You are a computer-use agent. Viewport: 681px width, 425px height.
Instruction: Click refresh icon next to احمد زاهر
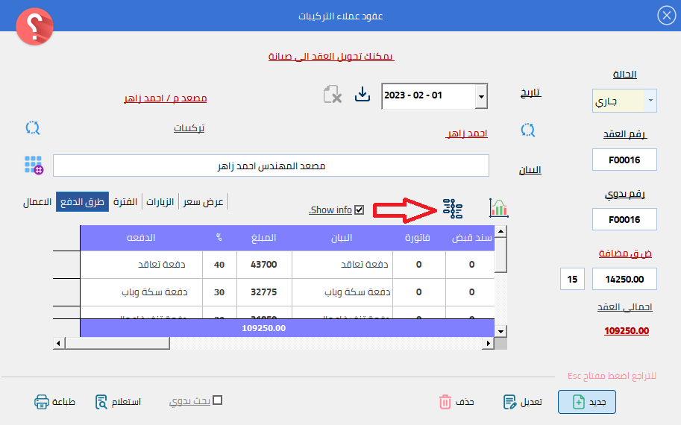pyautogui.click(x=528, y=130)
